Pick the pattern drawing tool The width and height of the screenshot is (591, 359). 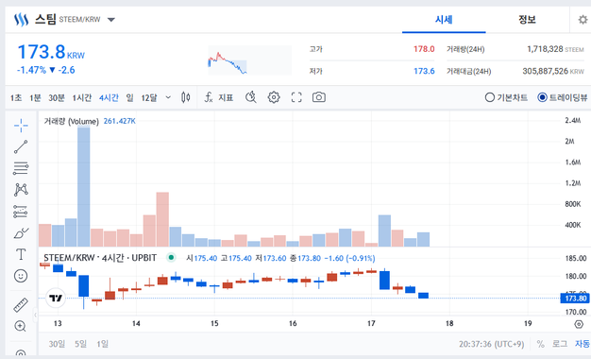[21, 190]
